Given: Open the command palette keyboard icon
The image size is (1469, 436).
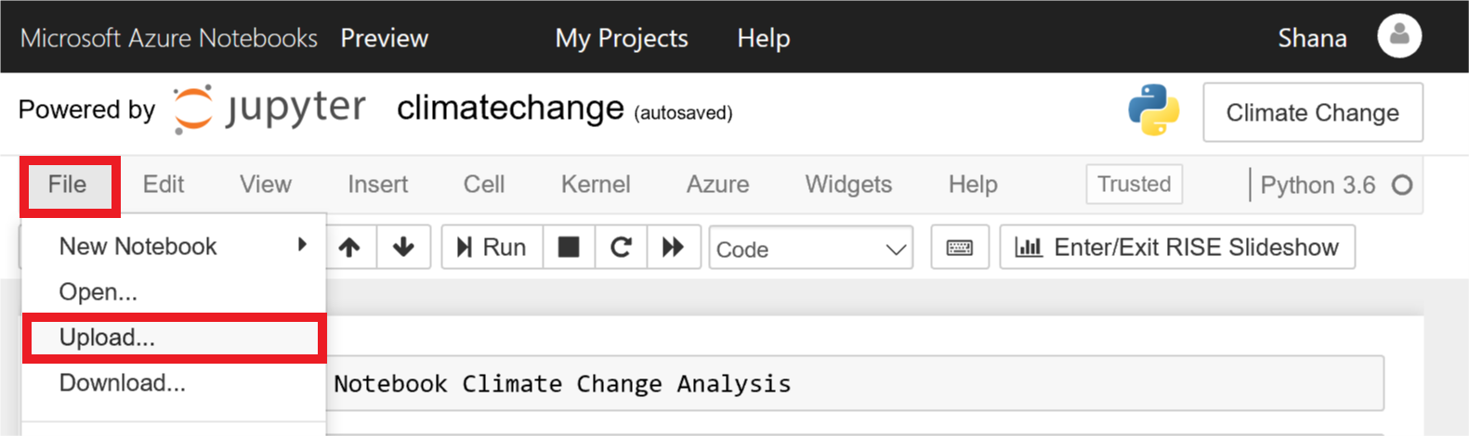Looking at the screenshot, I should [x=960, y=248].
